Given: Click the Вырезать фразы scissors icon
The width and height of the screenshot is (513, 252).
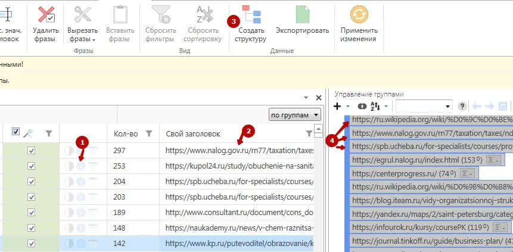Looking at the screenshot, I should coord(82,15).
